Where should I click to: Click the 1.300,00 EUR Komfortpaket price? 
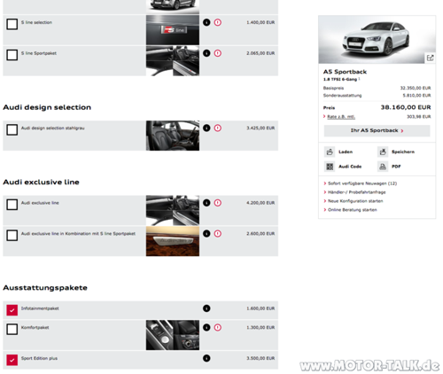coord(260,328)
